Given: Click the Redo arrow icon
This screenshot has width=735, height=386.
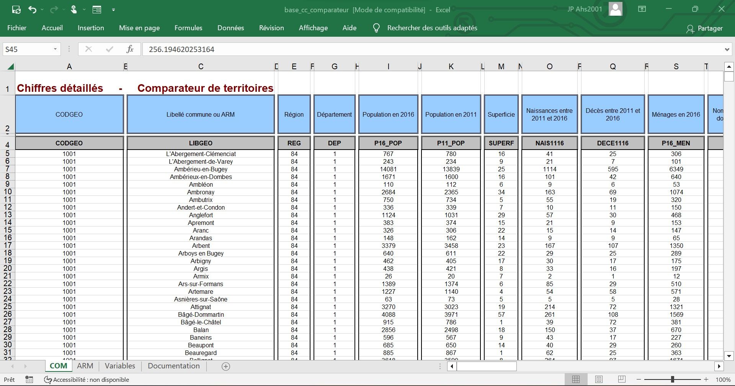Looking at the screenshot, I should point(54,10).
